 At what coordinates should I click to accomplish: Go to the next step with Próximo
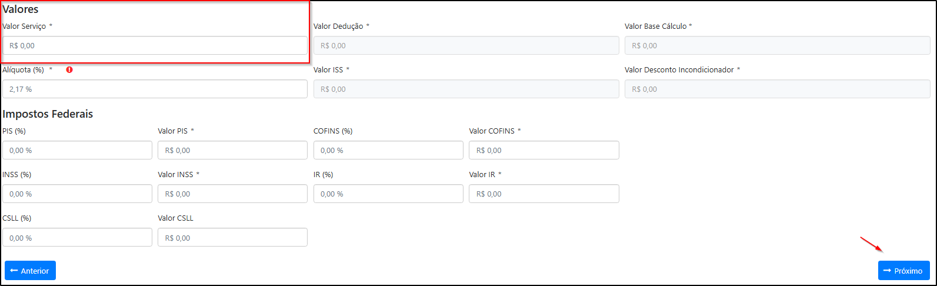(x=903, y=271)
